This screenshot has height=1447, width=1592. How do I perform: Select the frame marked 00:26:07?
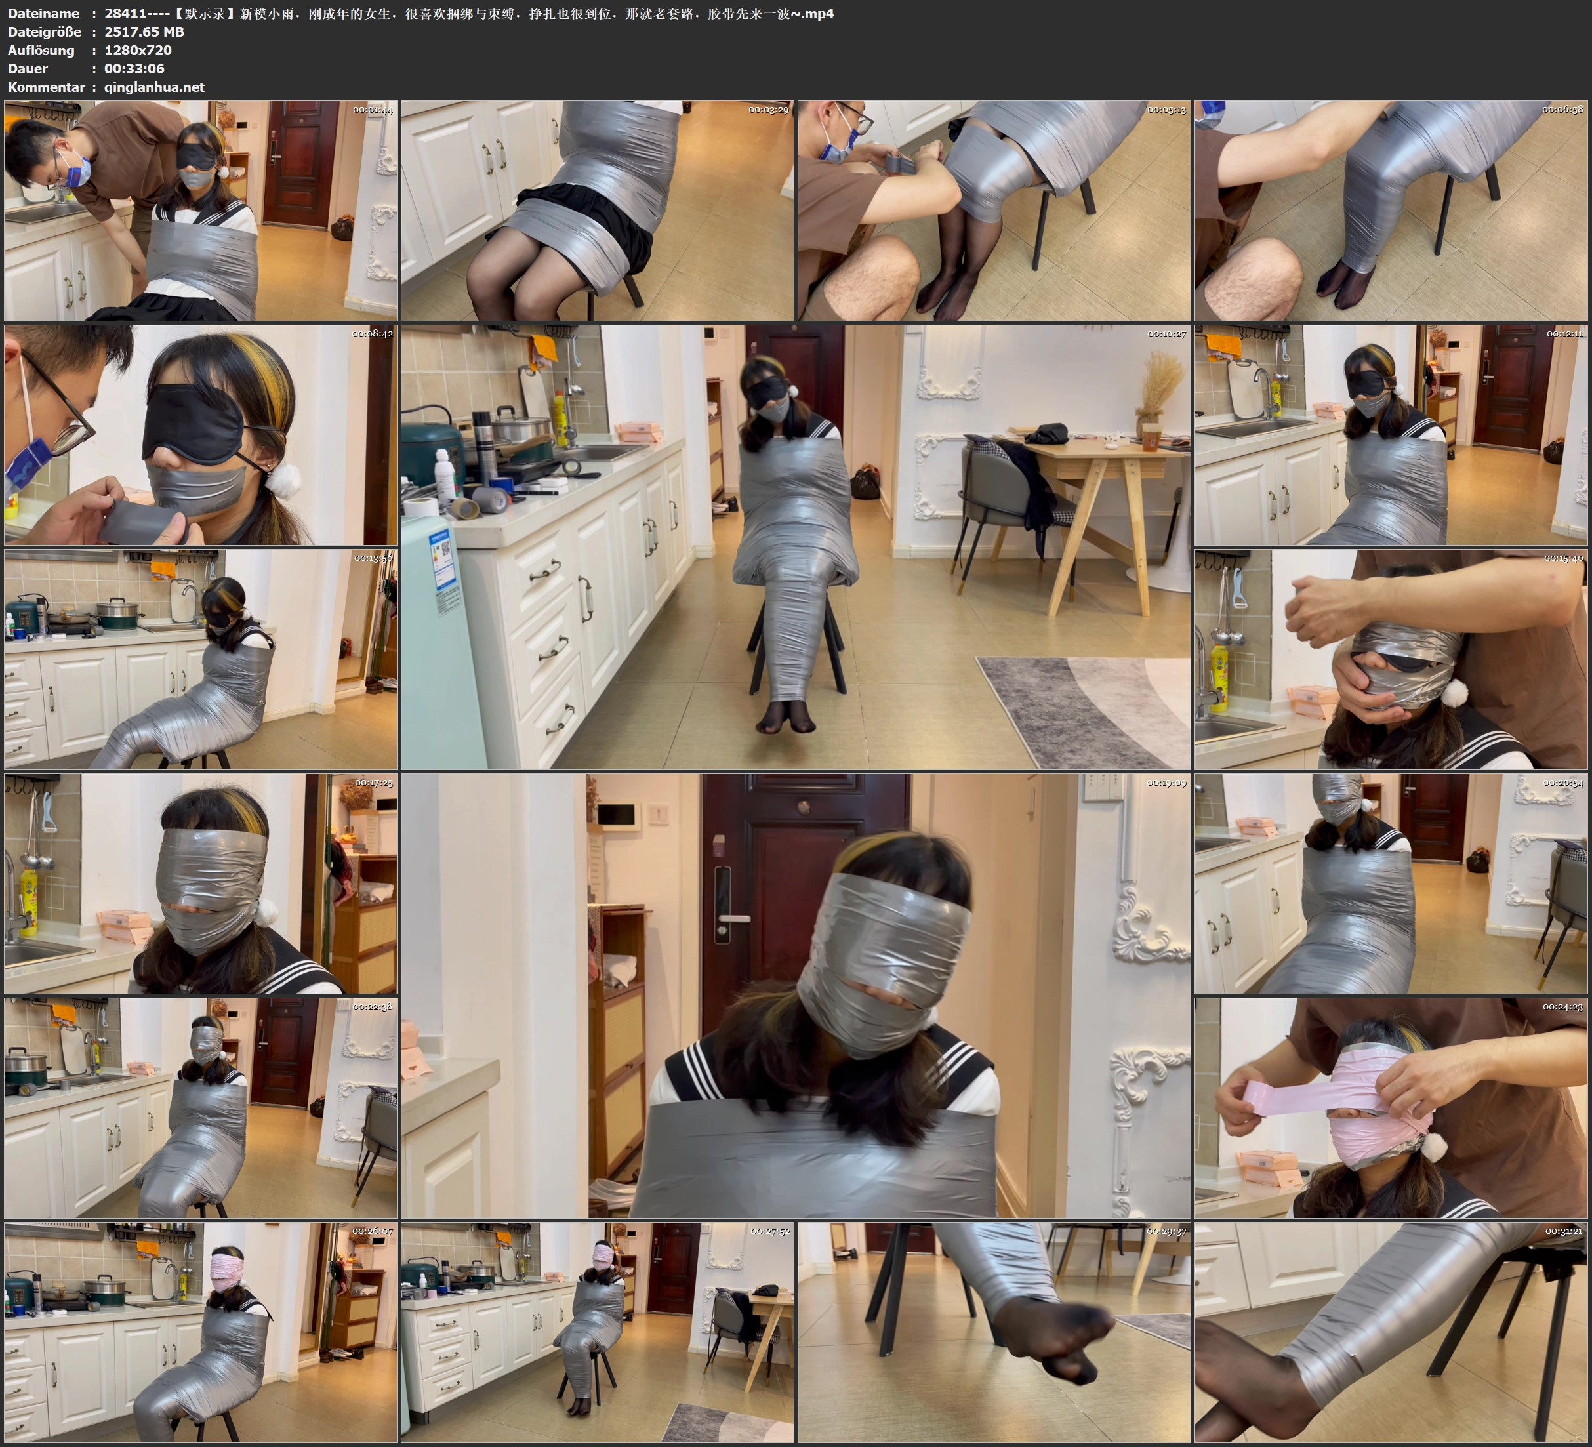click(x=201, y=1332)
